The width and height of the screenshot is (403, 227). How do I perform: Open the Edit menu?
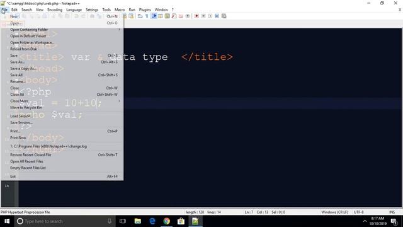[x=14, y=9]
